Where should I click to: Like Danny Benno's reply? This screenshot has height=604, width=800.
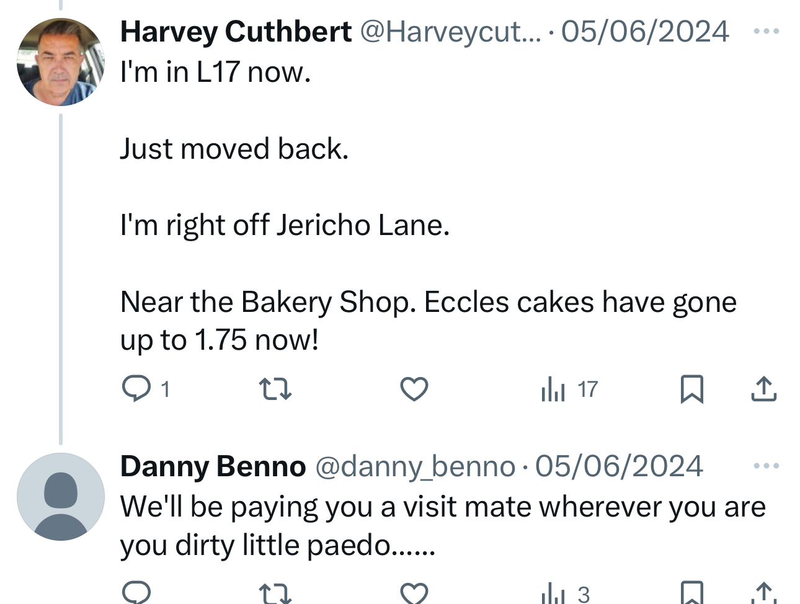coord(414,593)
